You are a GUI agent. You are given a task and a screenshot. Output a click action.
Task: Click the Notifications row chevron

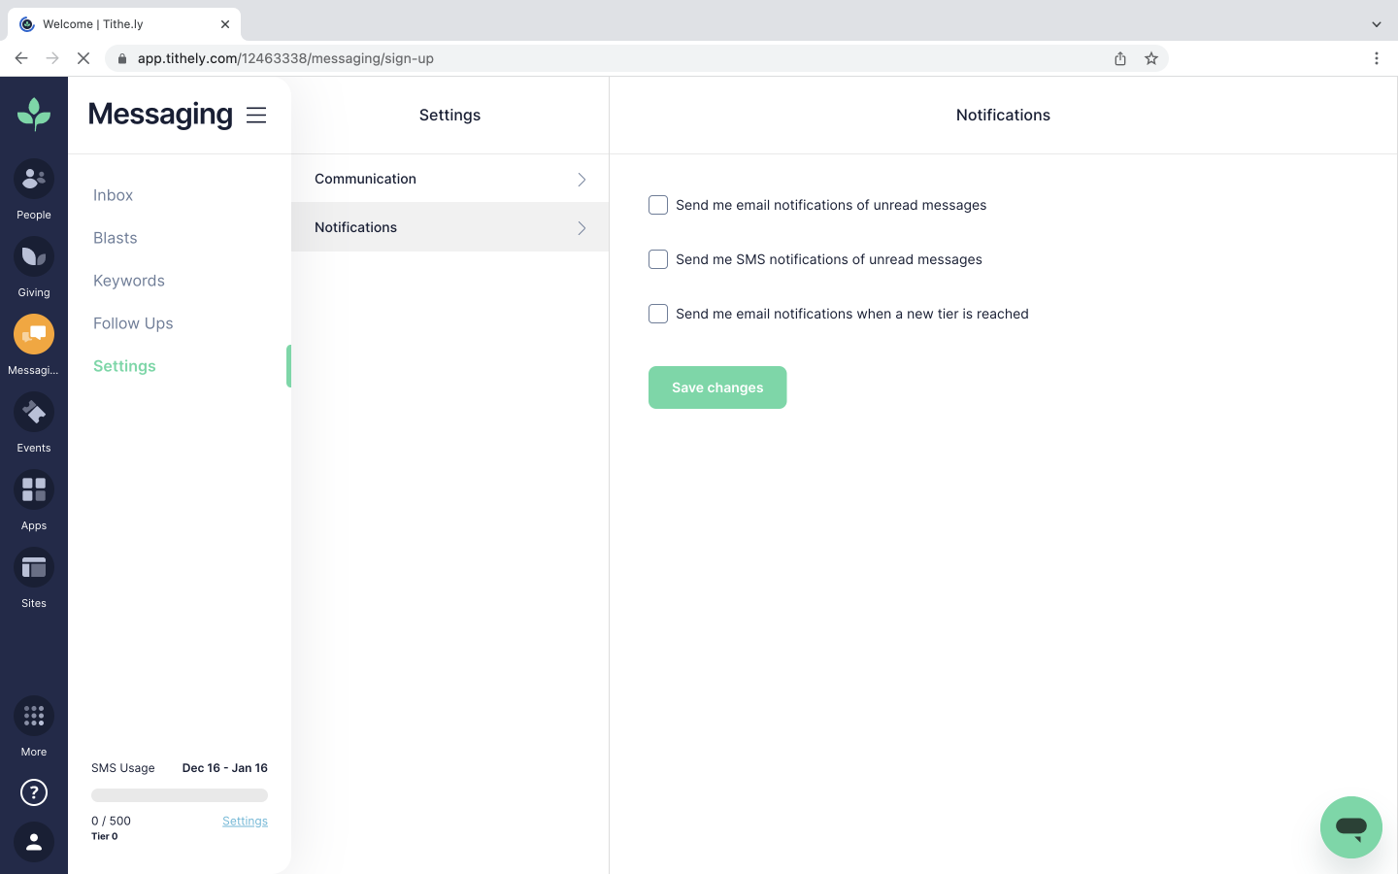click(x=582, y=228)
